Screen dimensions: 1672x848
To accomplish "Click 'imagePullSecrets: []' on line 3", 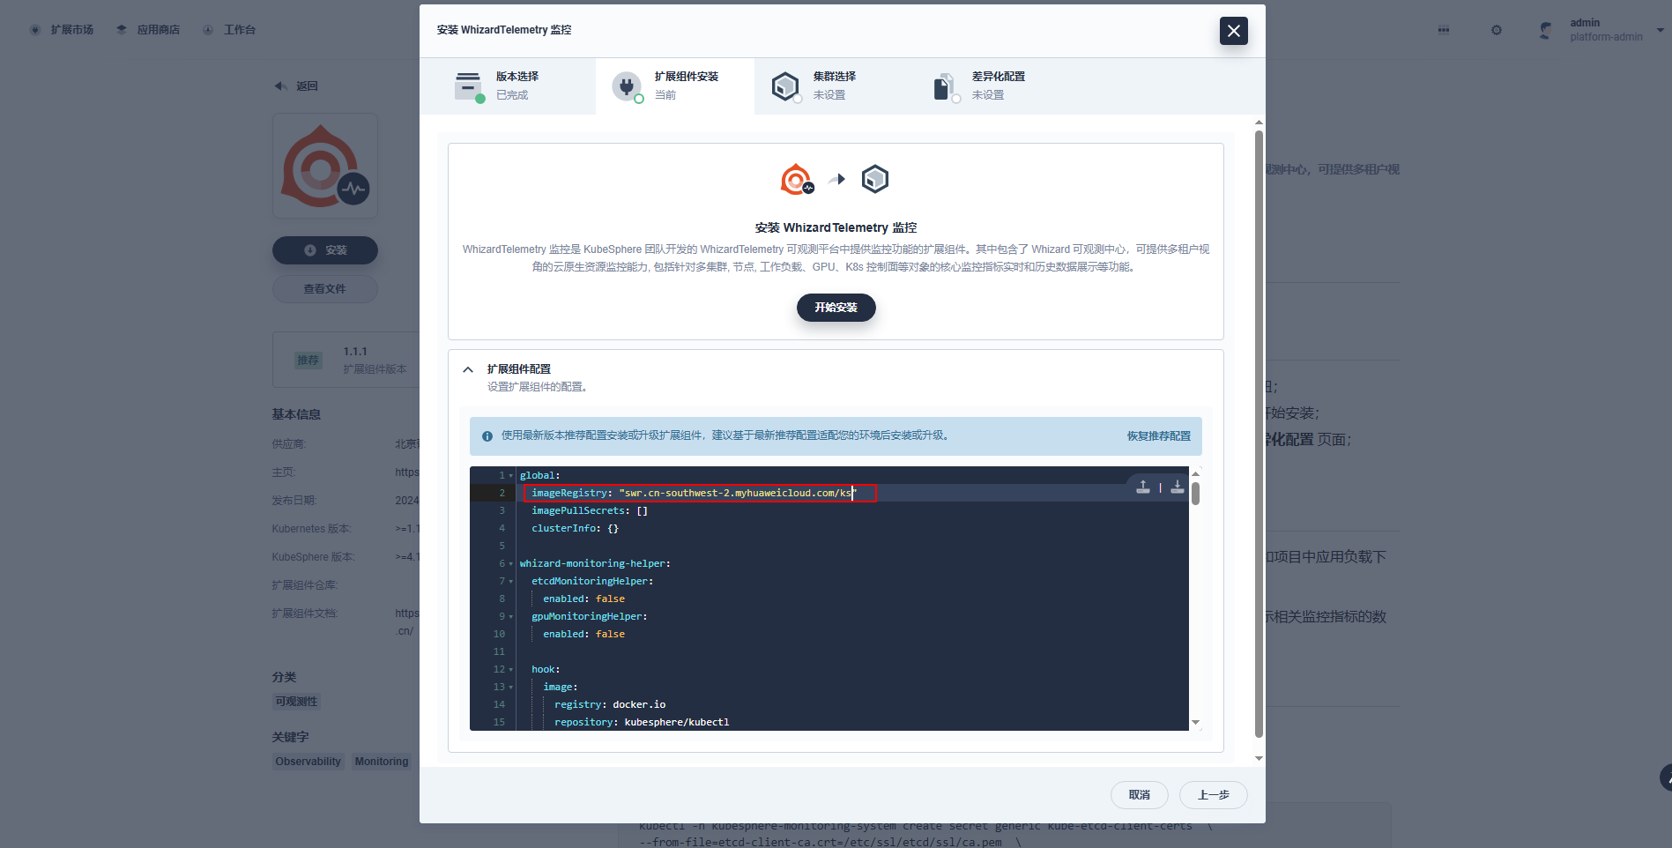I will point(590,511).
